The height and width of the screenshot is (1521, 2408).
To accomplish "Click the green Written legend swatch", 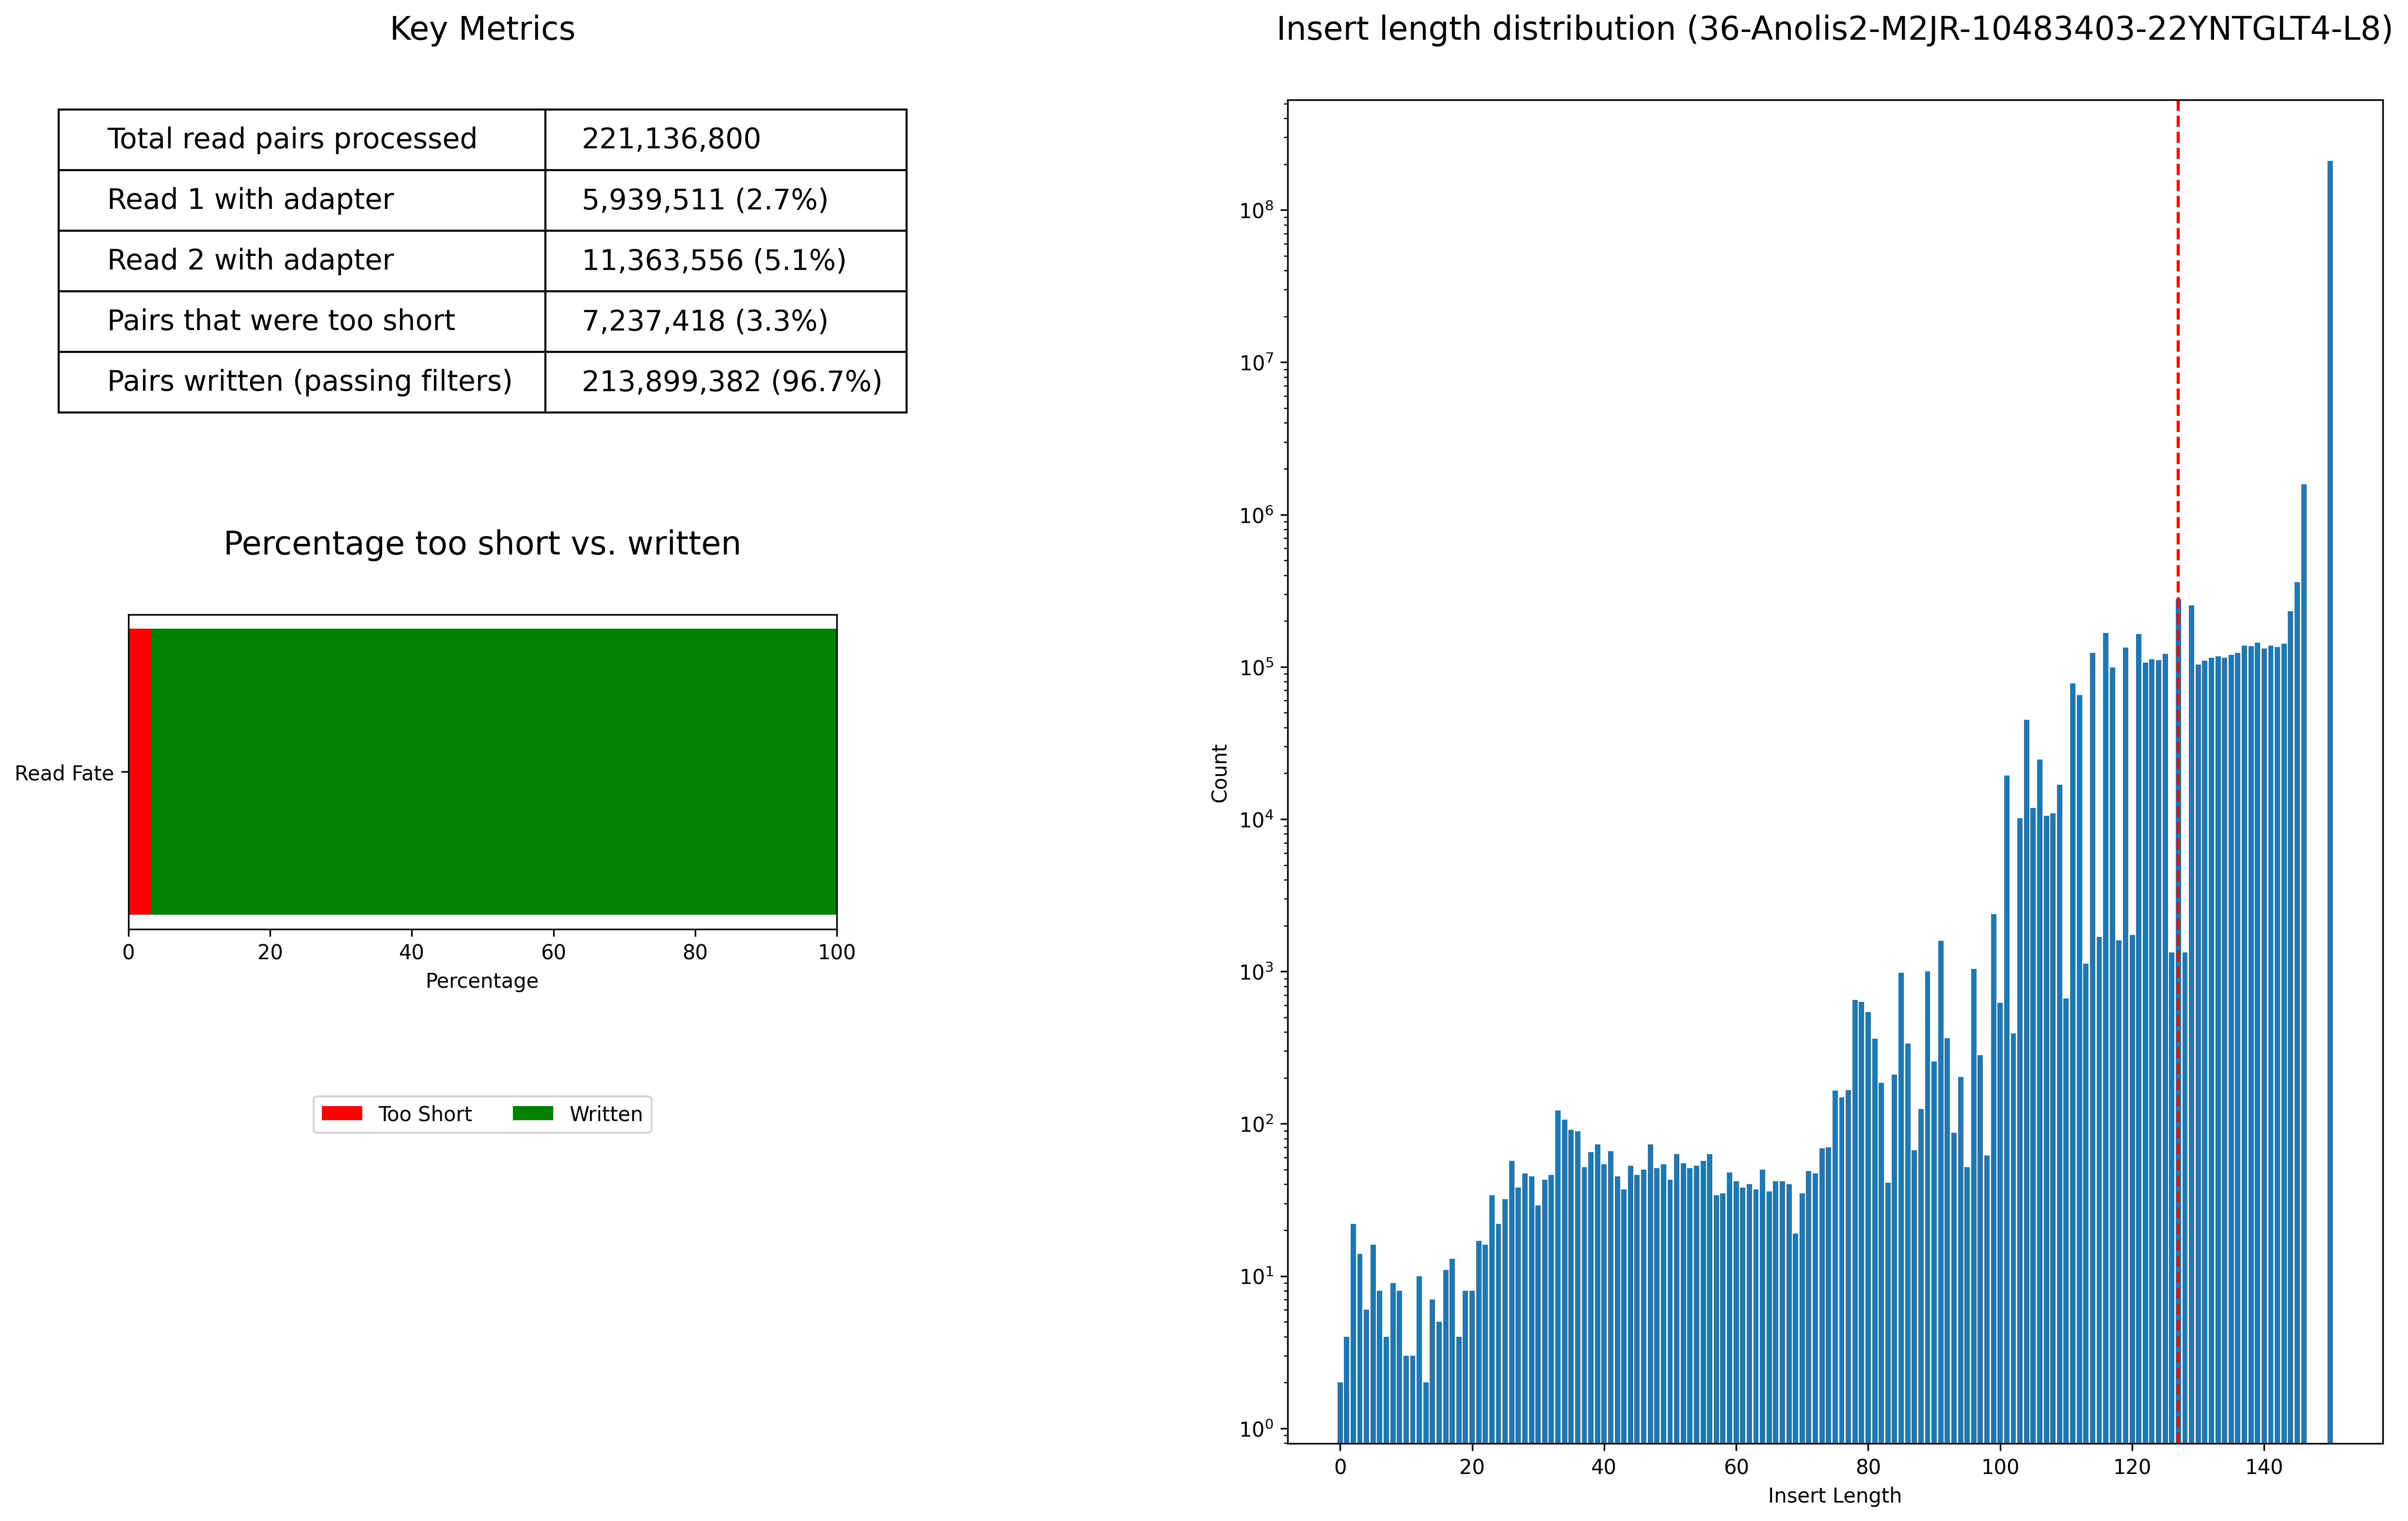I will [532, 1113].
